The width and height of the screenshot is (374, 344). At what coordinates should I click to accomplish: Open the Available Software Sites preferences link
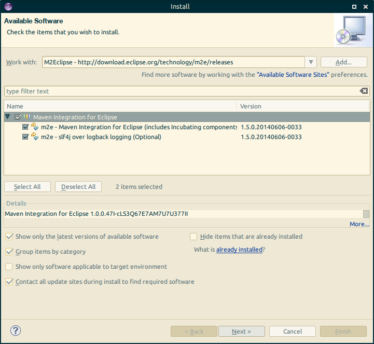293,75
